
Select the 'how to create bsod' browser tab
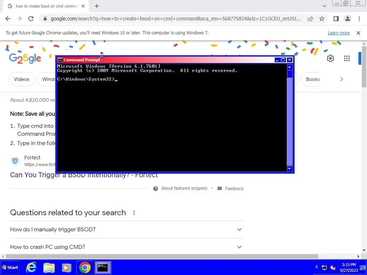coord(46,6)
